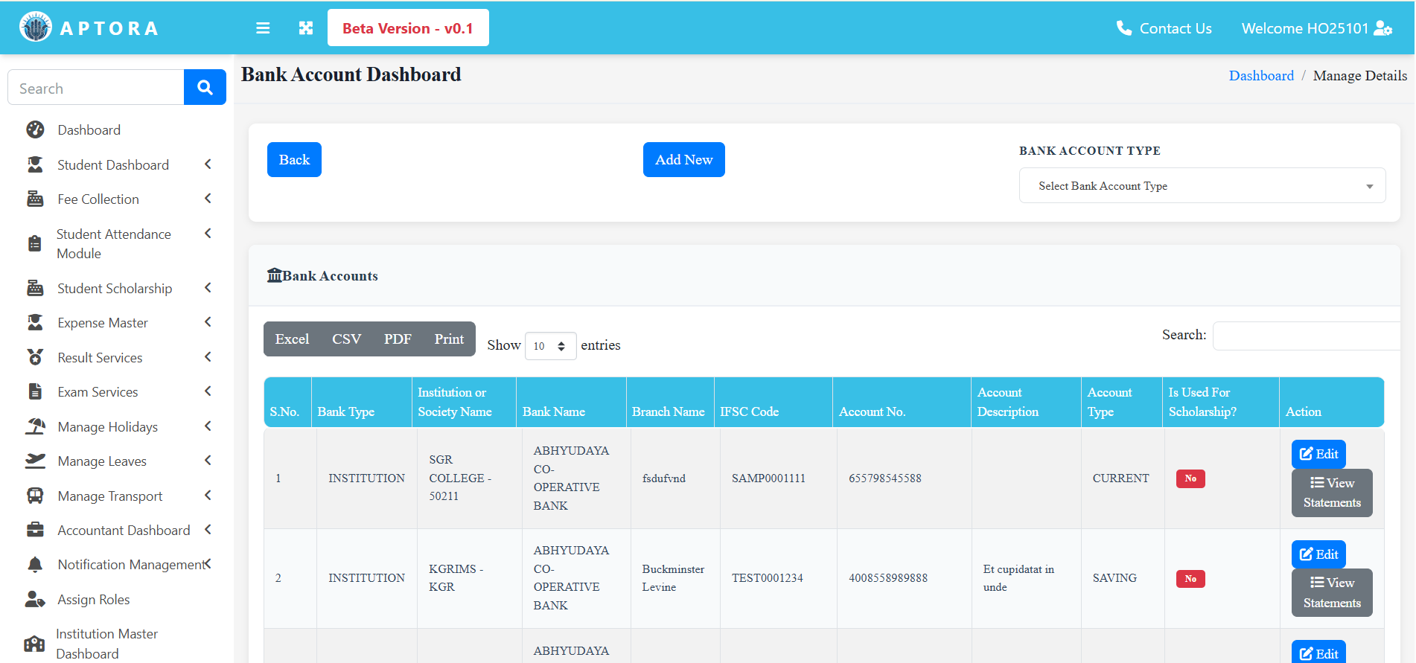Image resolution: width=1416 pixels, height=663 pixels.
Task: Click the Fee Collection register icon
Action: 35,199
